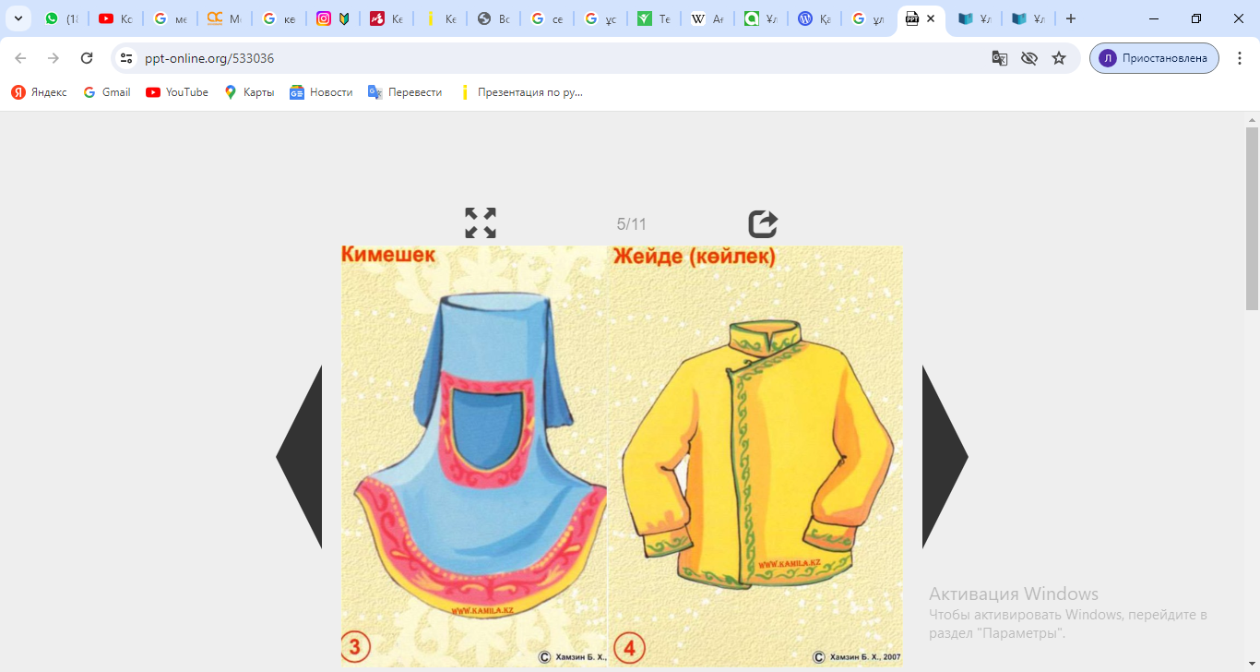Enter fullscreen mode for the presentation
This screenshot has width=1260, height=672.
[x=481, y=223]
